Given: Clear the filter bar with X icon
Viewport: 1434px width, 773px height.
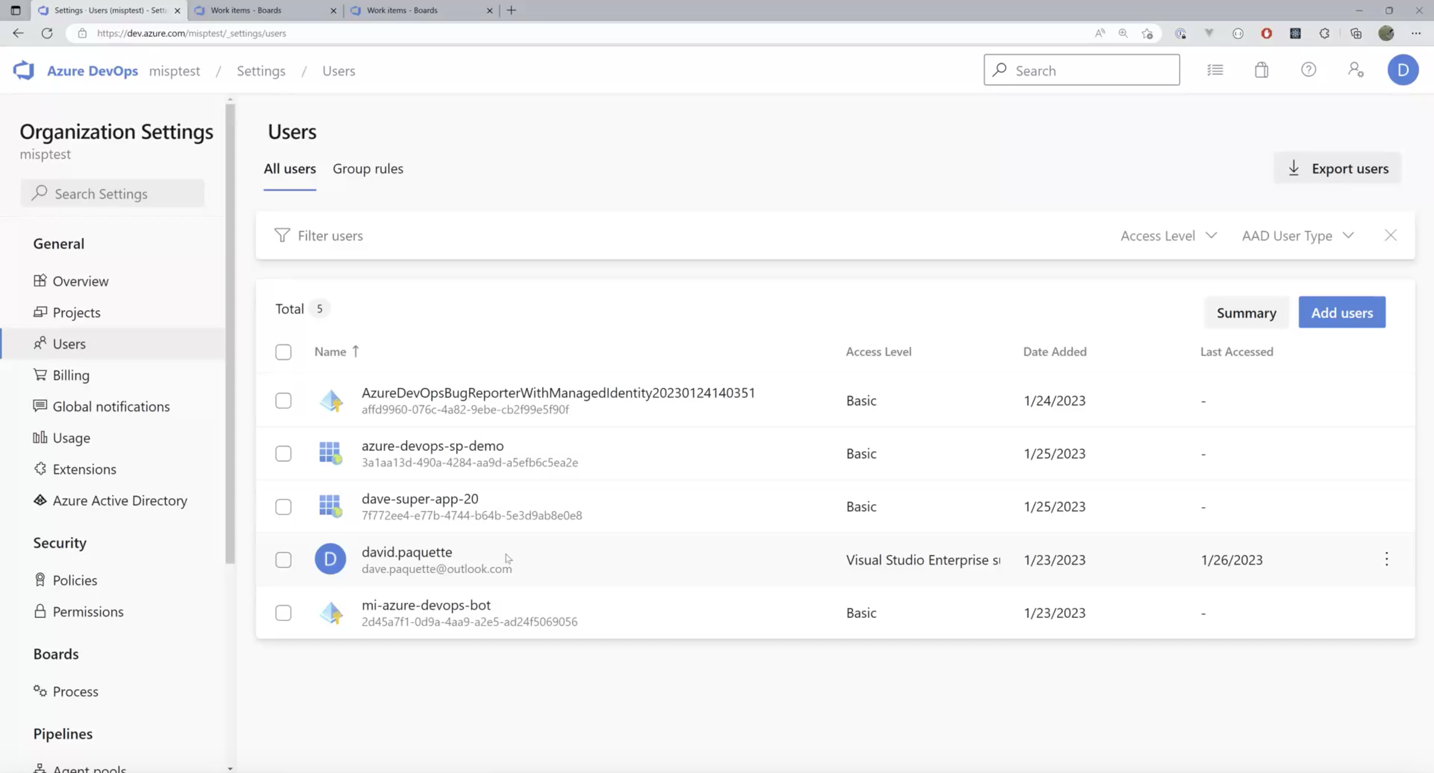Looking at the screenshot, I should pyautogui.click(x=1390, y=235).
